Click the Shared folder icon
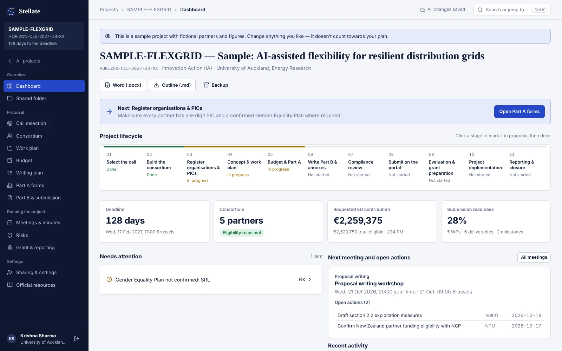 click(x=10, y=98)
